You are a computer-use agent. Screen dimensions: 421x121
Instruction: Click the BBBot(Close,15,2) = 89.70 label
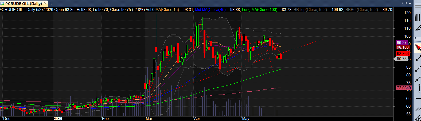coord(369,10)
